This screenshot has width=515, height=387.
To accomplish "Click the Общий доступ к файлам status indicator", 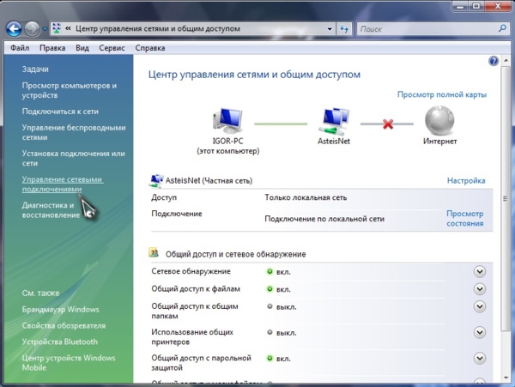I will (x=270, y=289).
